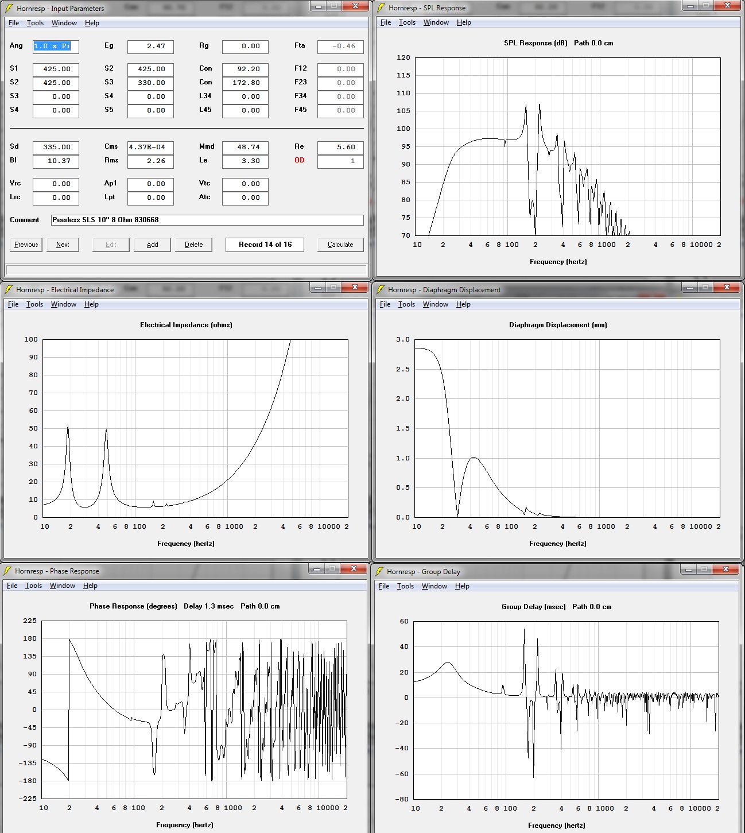
Task: Open File menu in Group Delay window
Action: 384,586
